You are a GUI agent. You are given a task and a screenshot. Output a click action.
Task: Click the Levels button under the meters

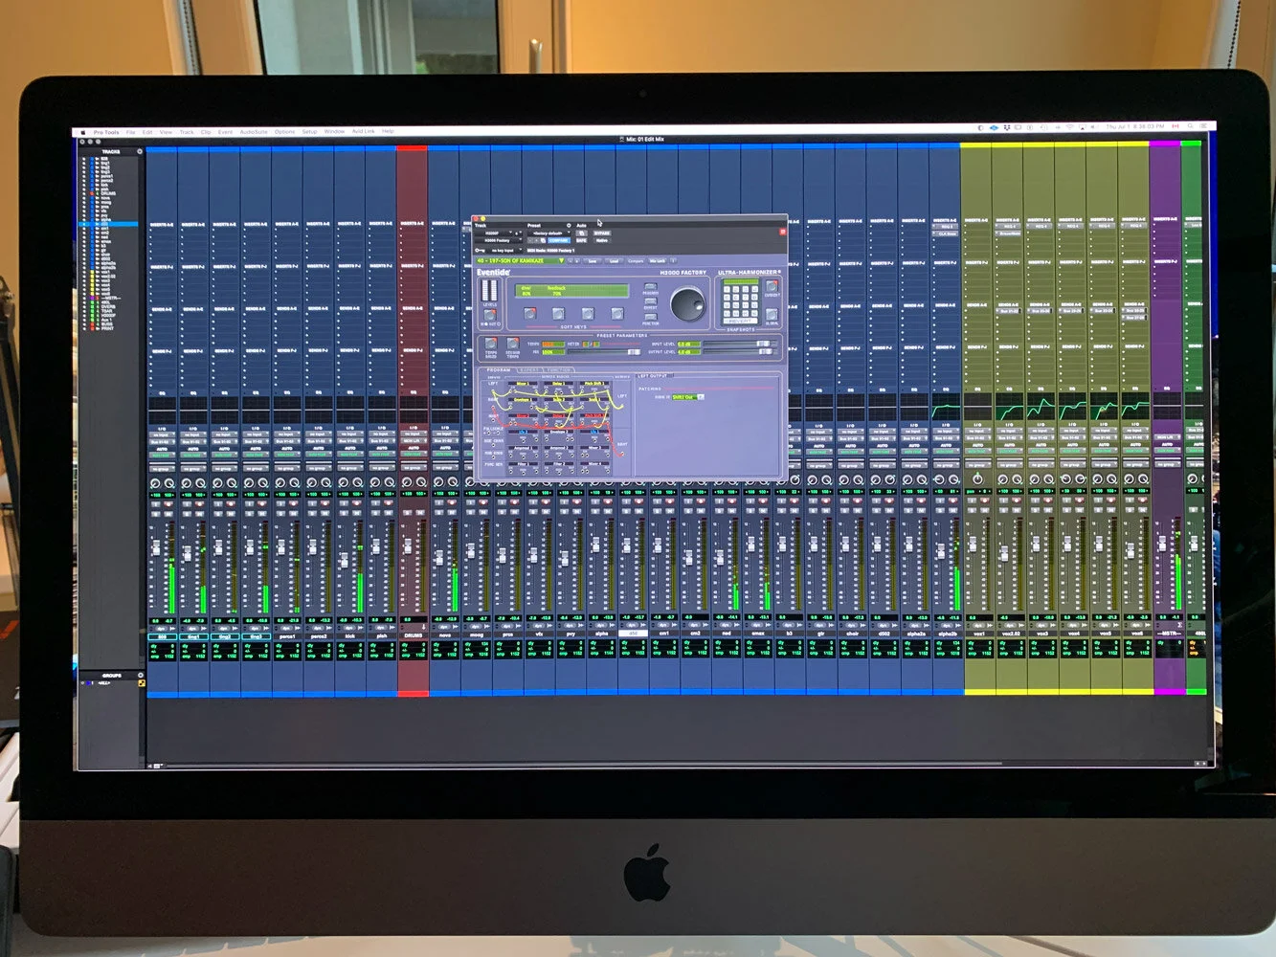coord(490,315)
